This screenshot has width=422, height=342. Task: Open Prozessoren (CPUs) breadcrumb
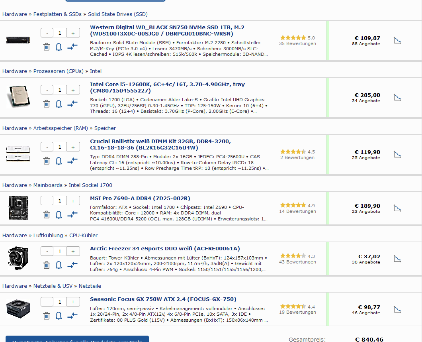point(59,71)
